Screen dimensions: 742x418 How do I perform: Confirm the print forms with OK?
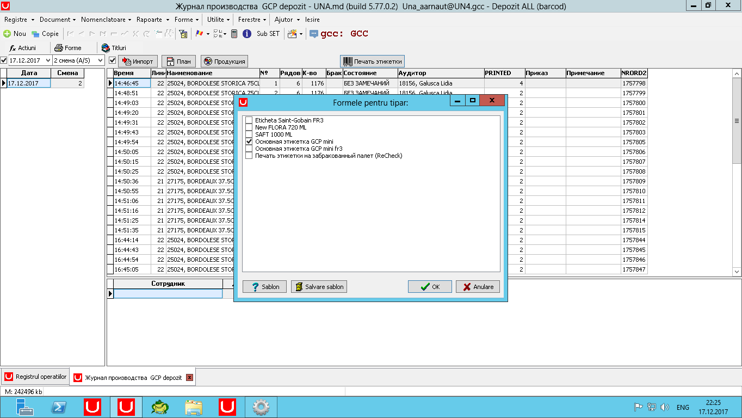click(430, 287)
